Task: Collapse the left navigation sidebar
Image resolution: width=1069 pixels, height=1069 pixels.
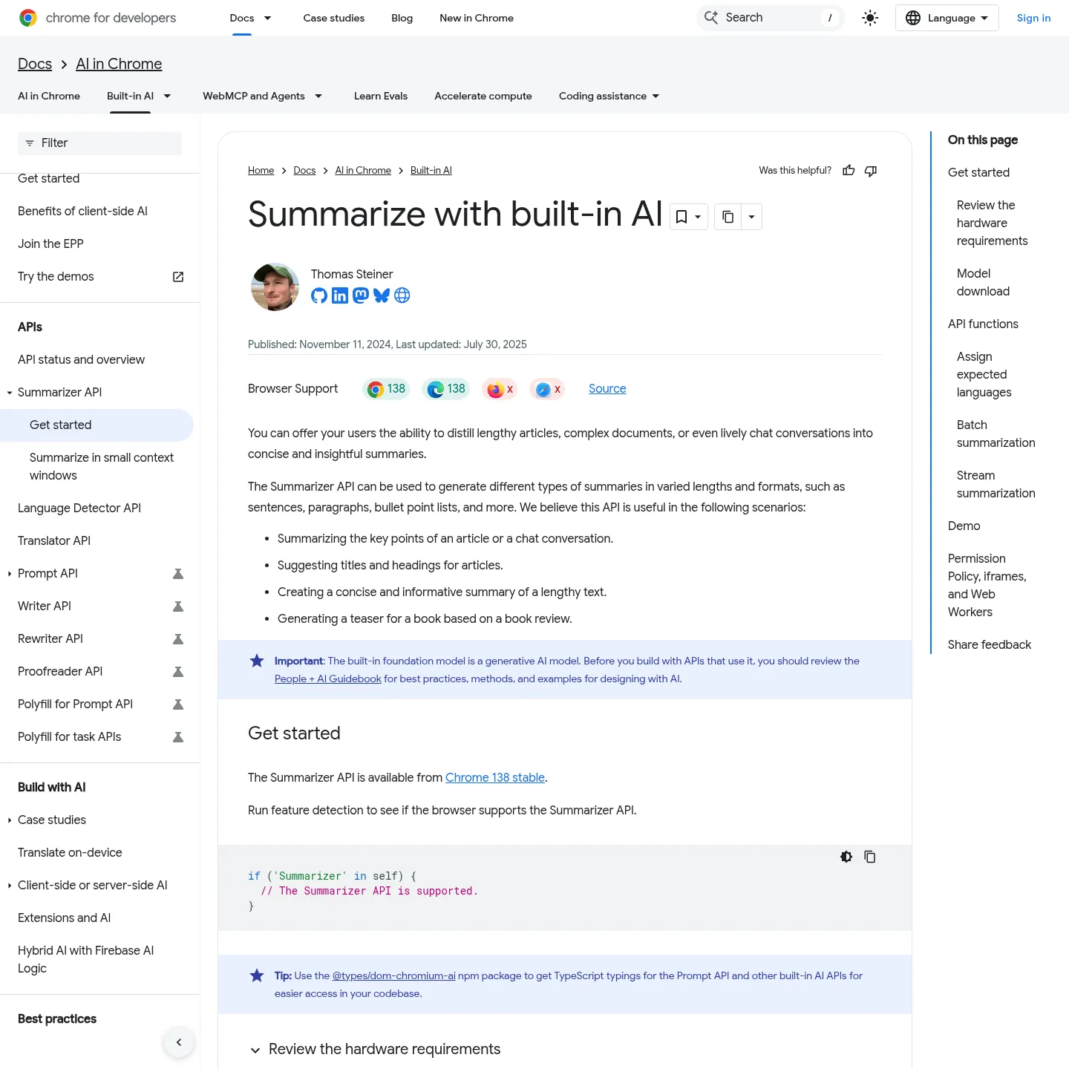Action: coord(179,1042)
